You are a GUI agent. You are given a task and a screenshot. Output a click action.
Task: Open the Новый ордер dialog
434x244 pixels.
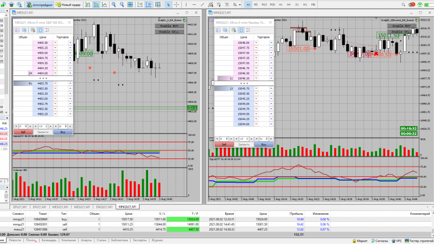pos(68,5)
